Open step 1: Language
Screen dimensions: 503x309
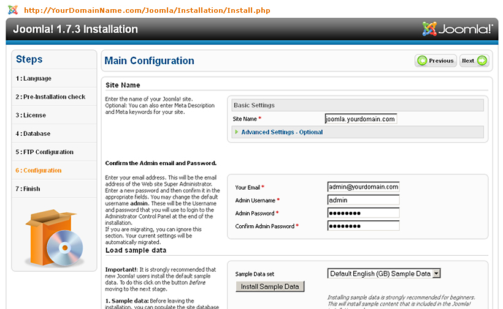[x=33, y=78]
